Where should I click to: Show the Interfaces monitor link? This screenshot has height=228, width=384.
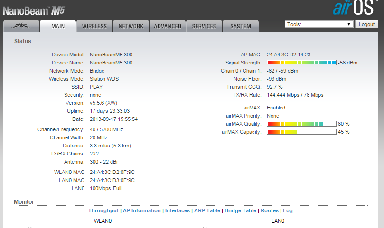click(x=178, y=210)
